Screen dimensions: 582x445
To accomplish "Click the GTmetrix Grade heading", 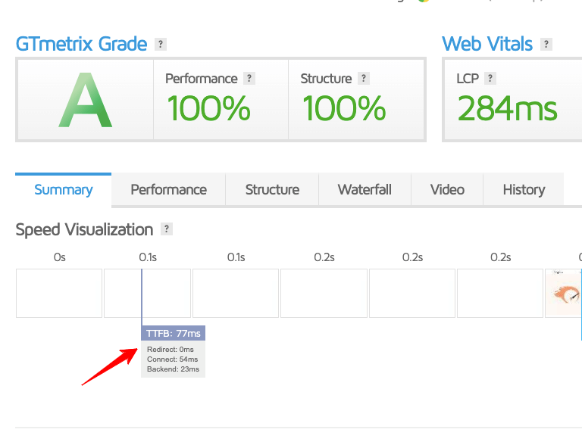I will click(81, 44).
